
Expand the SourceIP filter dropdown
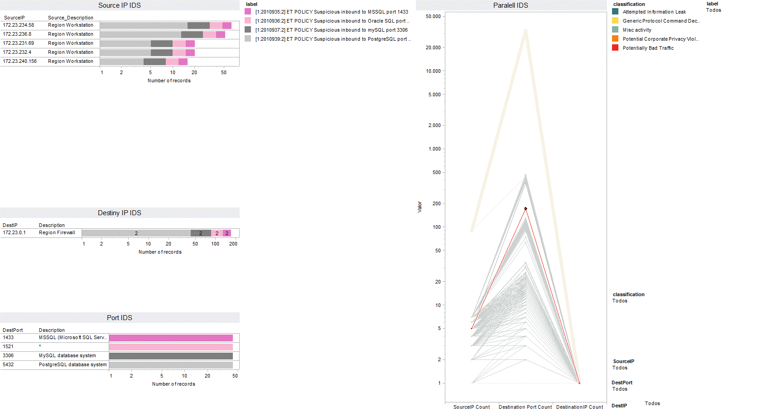tap(620, 368)
